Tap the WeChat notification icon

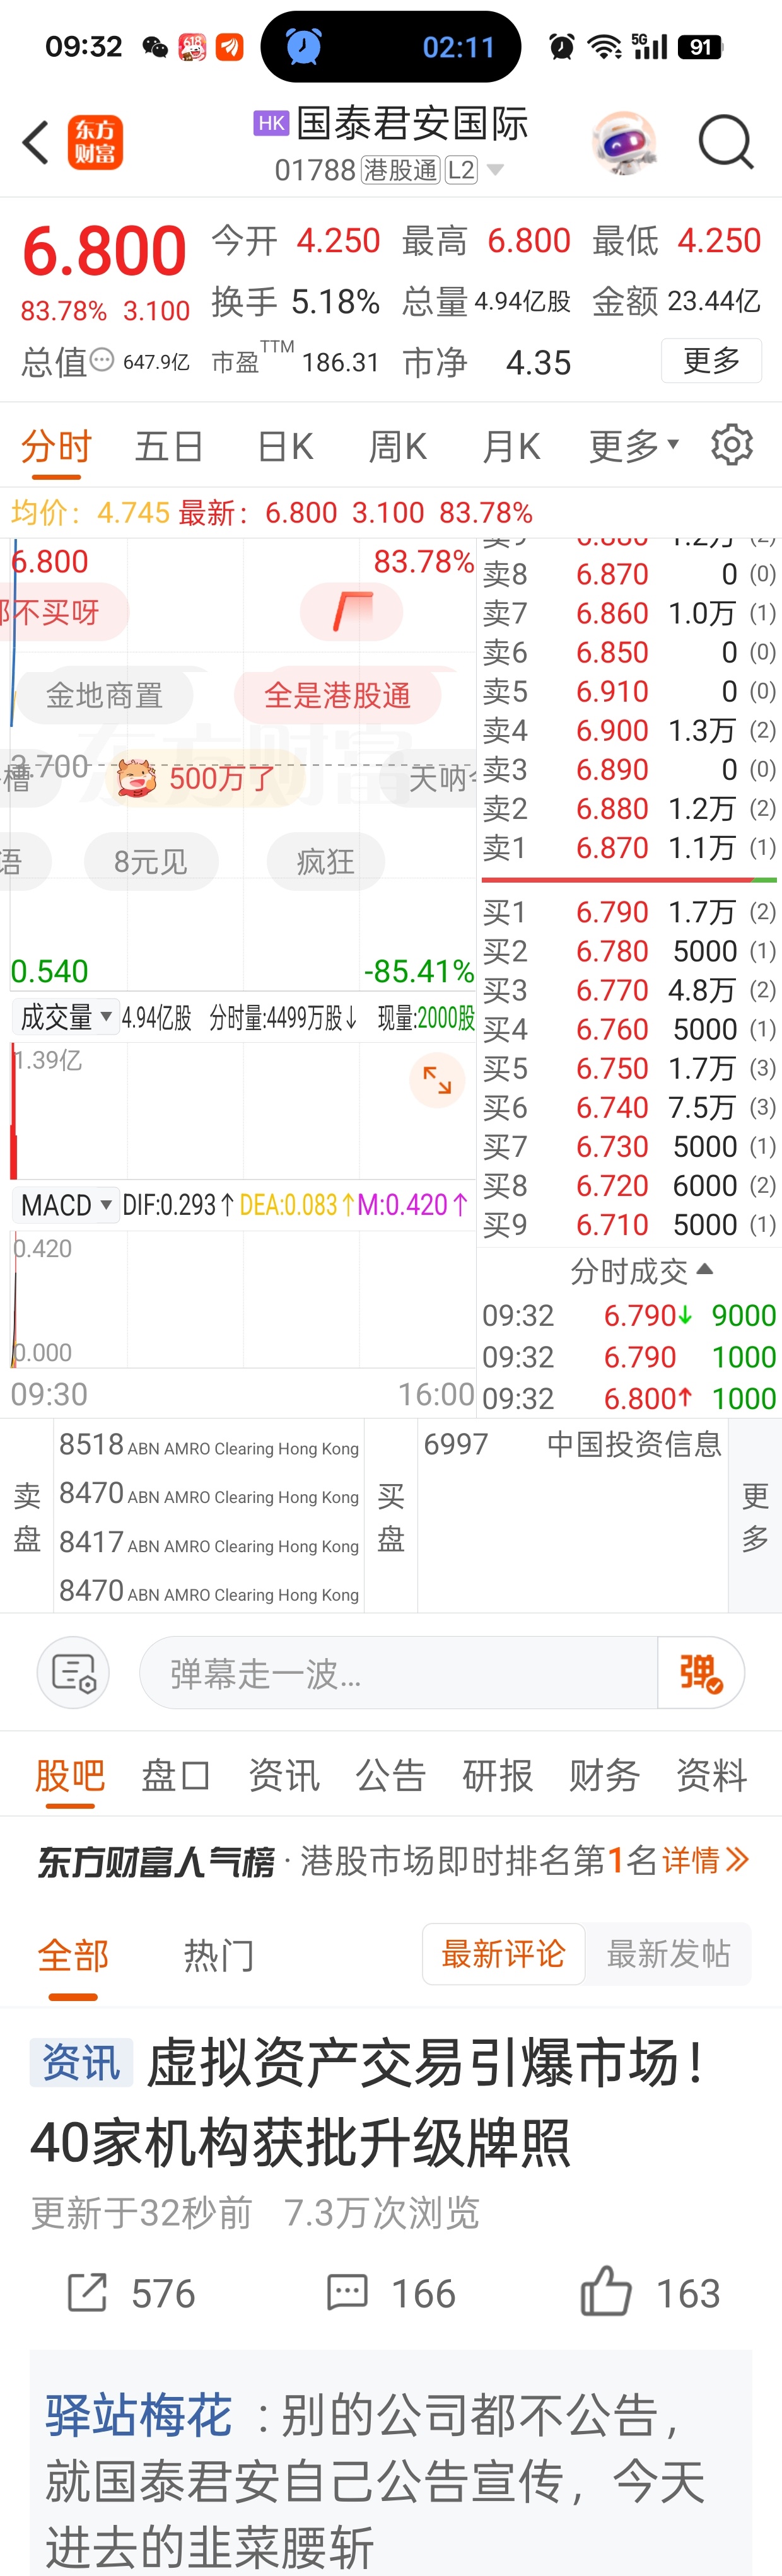pos(155,47)
